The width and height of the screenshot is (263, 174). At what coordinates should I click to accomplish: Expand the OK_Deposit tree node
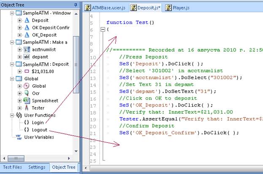pyautogui.click(x=19, y=35)
